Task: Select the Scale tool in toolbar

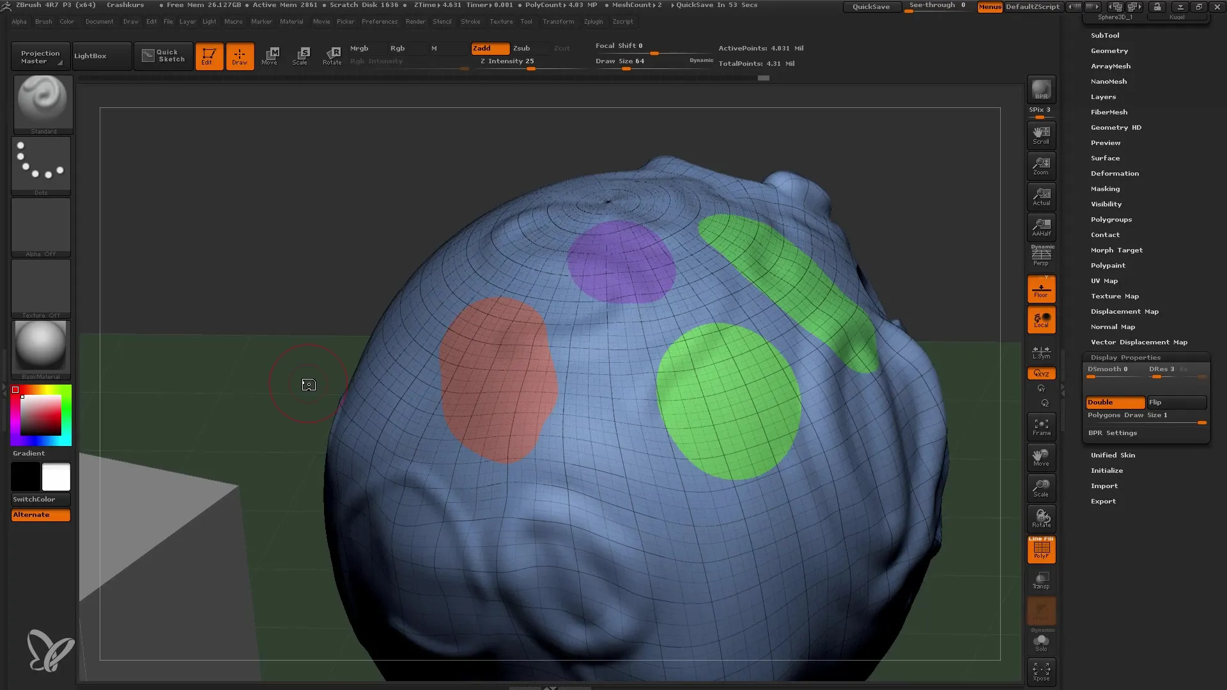Action: (300, 56)
